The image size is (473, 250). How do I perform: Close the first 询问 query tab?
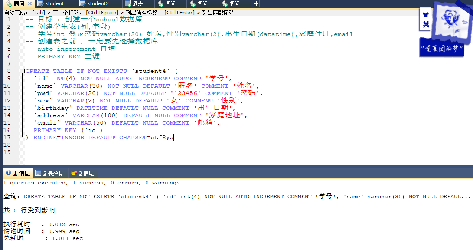click(29, 3)
